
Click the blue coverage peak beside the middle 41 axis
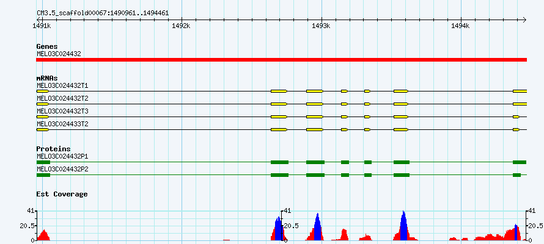pos(279,229)
